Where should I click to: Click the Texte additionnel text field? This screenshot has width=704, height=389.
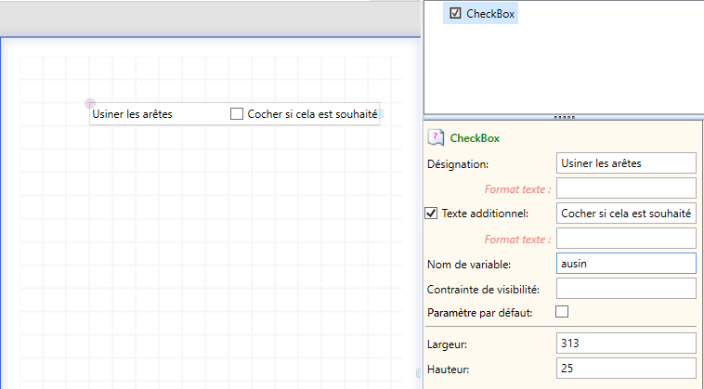click(x=626, y=214)
